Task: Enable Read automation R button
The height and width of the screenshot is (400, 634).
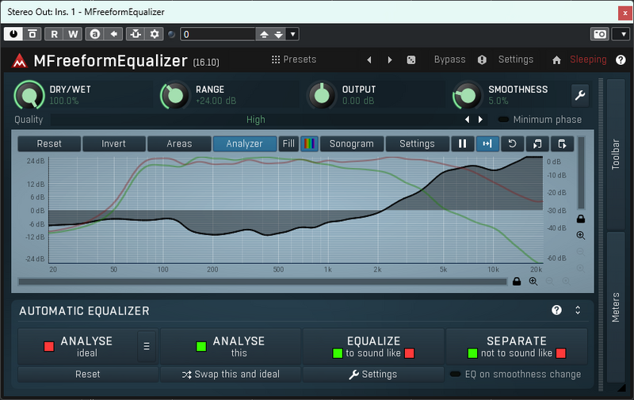Action: (x=54, y=34)
